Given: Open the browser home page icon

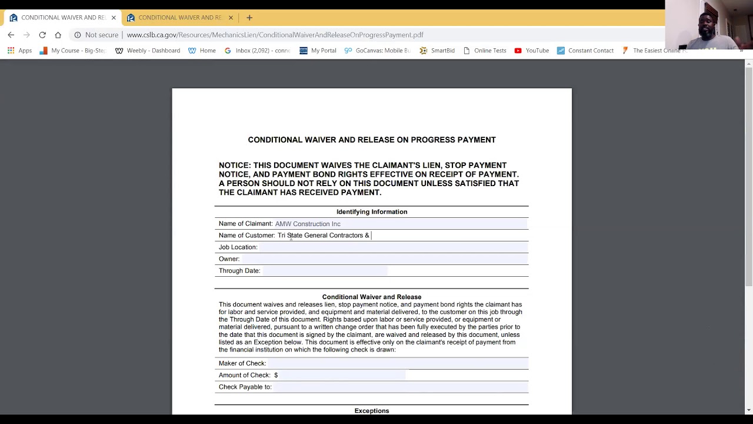Looking at the screenshot, I should tap(58, 35).
